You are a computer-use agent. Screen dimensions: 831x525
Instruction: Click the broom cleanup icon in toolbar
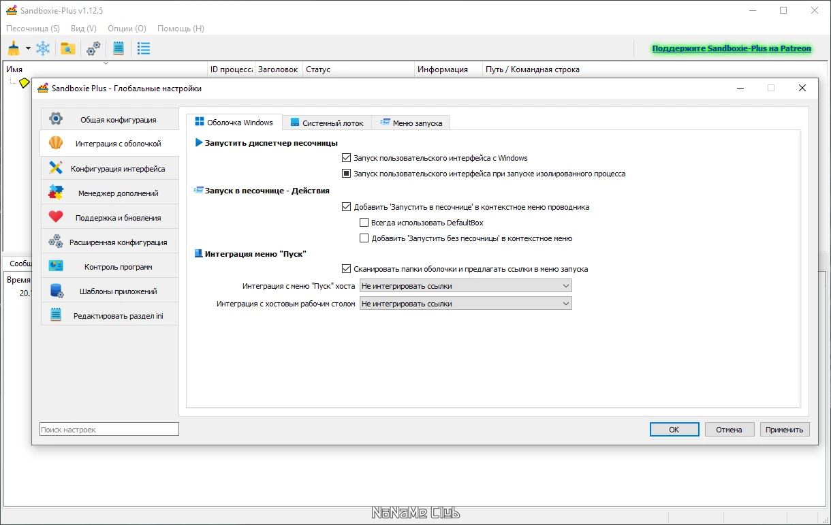point(14,48)
